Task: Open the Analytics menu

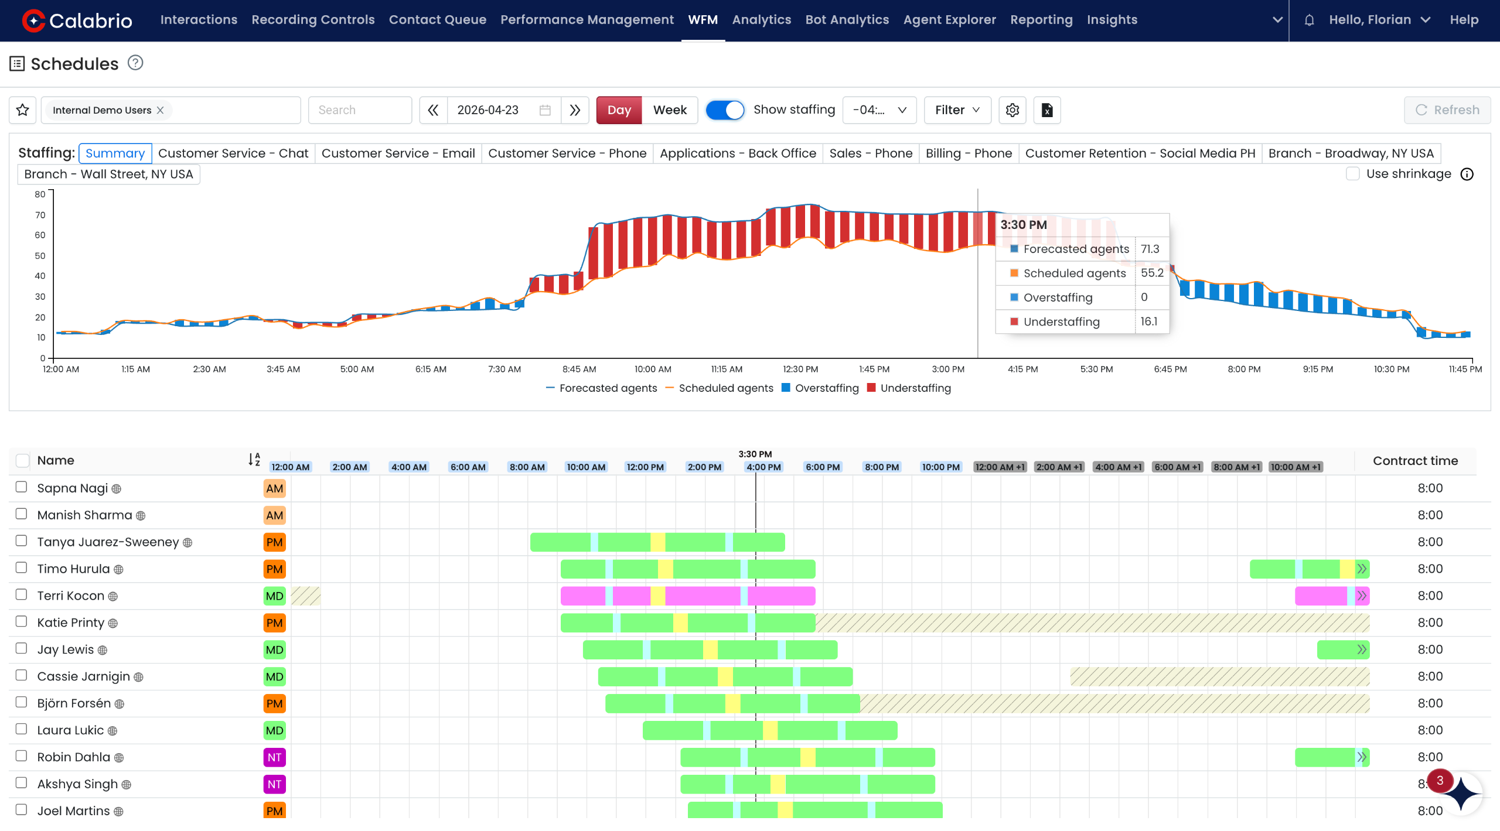Action: [761, 20]
